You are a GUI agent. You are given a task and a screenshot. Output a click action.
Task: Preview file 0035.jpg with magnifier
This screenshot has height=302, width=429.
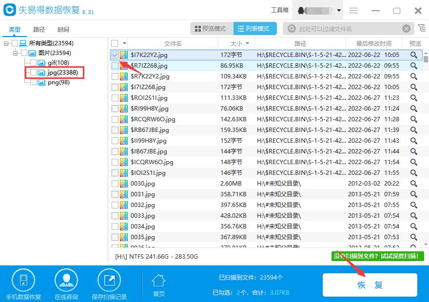414,237
